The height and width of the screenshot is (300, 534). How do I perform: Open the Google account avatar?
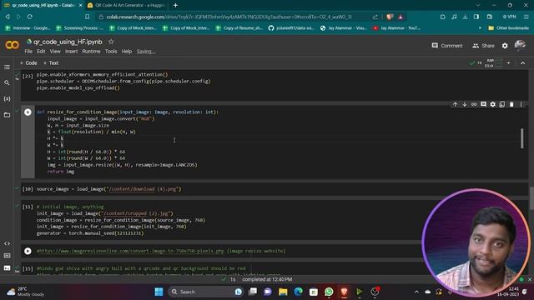pyautogui.click(x=520, y=45)
